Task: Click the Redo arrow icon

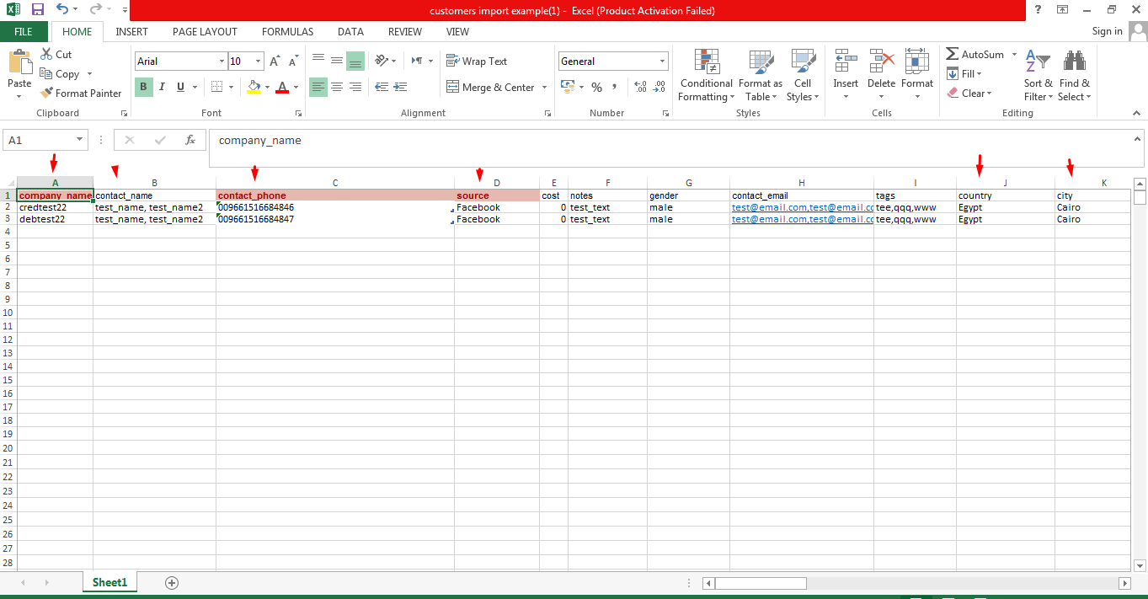Action: 95,10
